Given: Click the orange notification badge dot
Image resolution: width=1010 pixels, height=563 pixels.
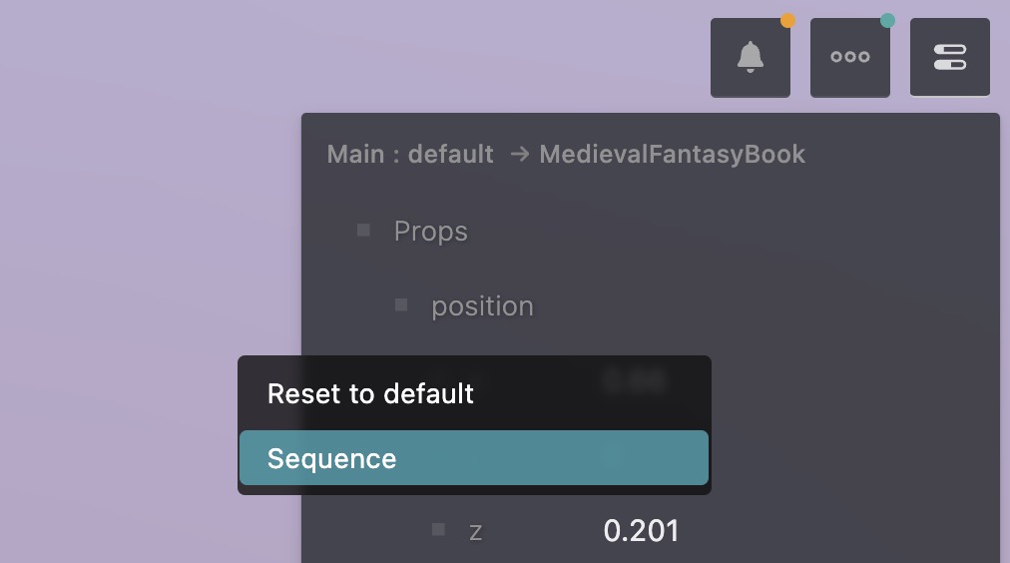Looking at the screenshot, I should (787, 21).
